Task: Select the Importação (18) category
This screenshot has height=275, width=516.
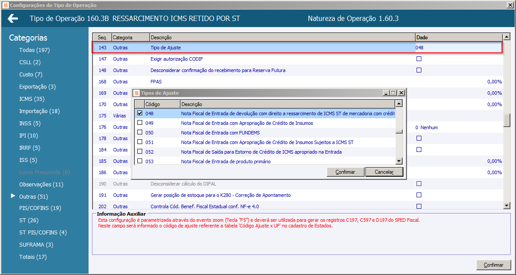Action: point(40,111)
